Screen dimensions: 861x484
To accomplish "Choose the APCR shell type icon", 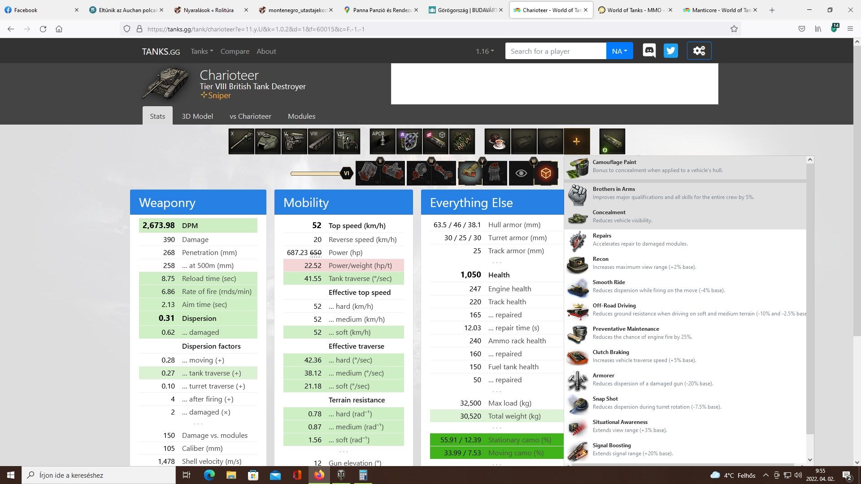I will 383,141.
